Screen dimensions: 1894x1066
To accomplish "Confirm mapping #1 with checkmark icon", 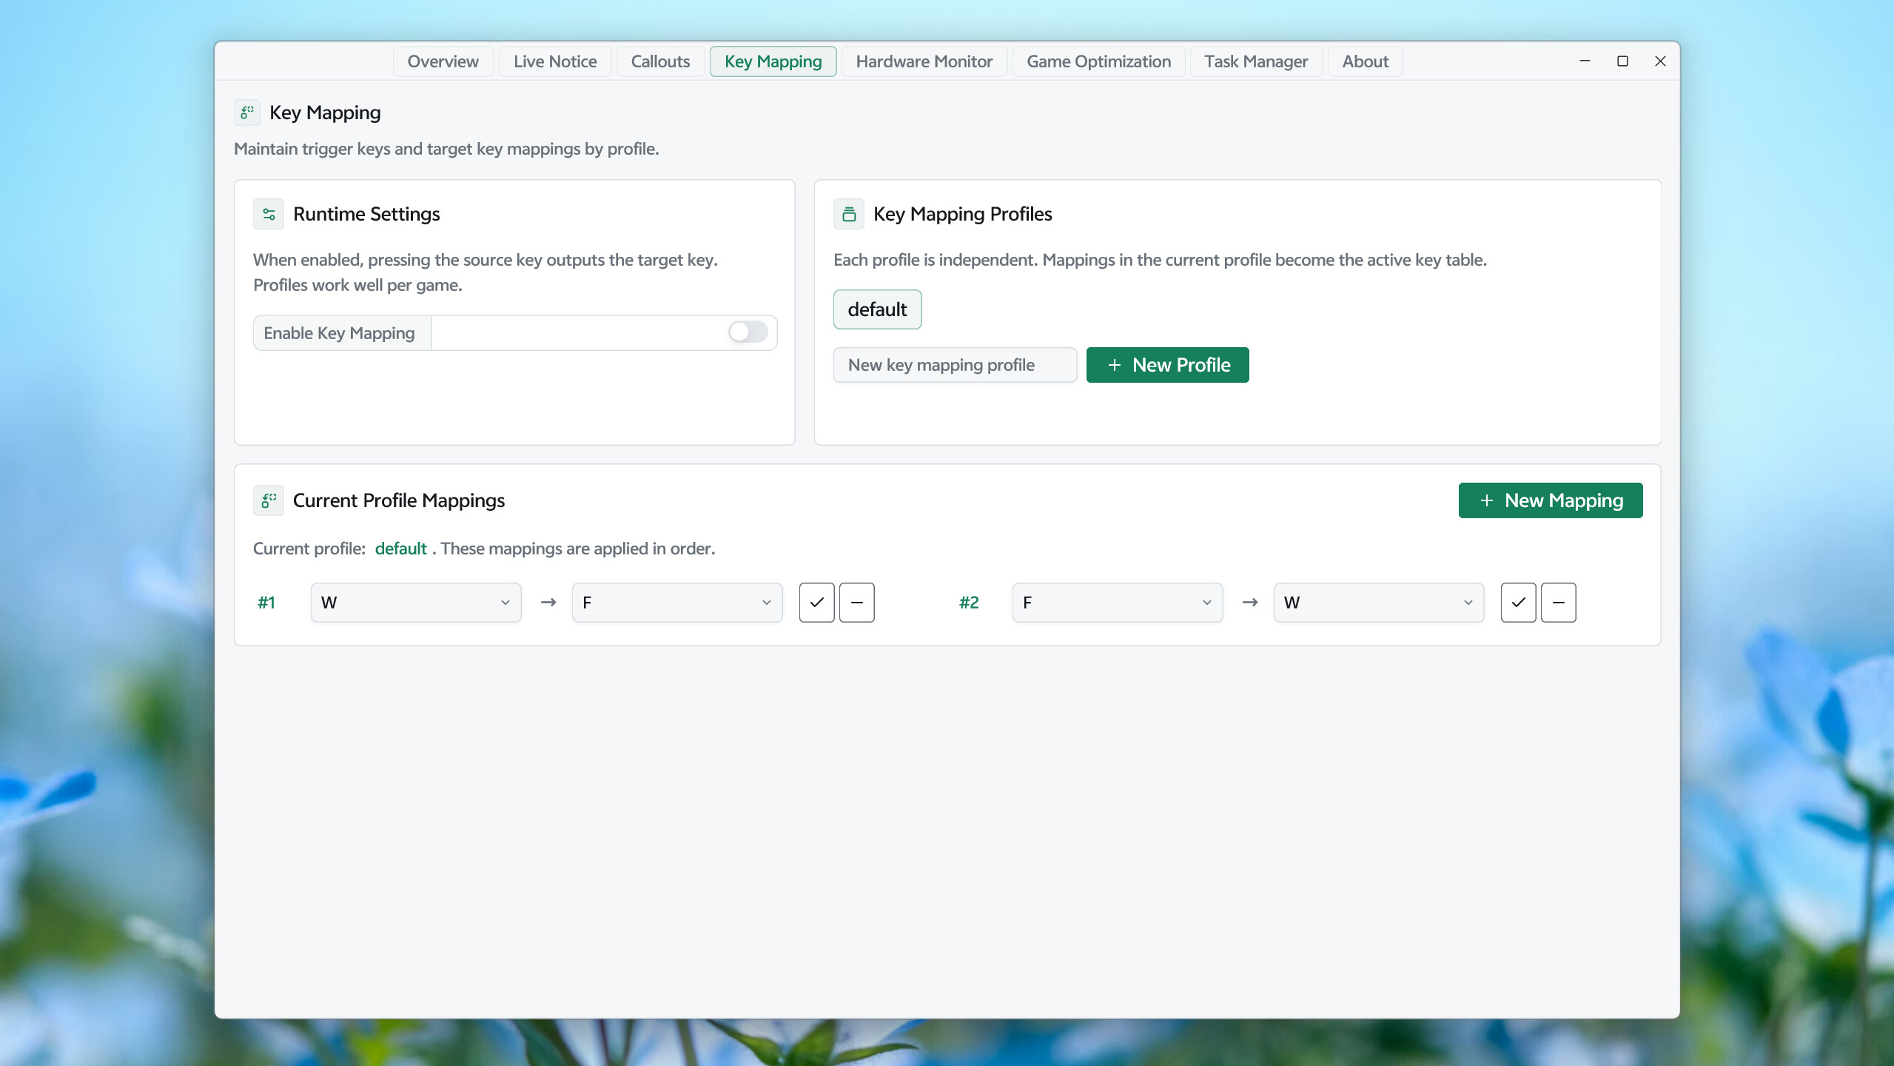I will pos(817,603).
